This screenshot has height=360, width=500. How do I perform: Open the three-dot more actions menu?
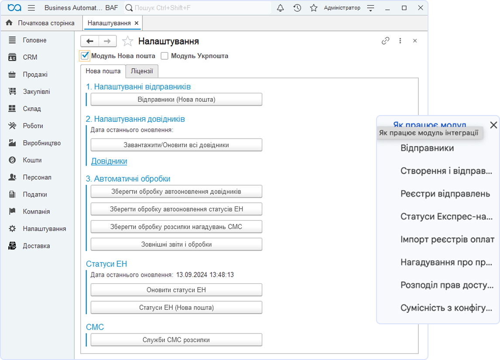tap(400, 41)
